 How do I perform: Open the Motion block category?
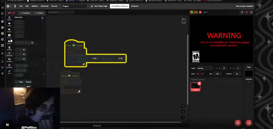coord(9,18)
